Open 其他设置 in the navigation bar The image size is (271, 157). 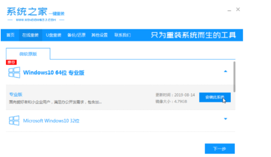pyautogui.click(x=99, y=35)
